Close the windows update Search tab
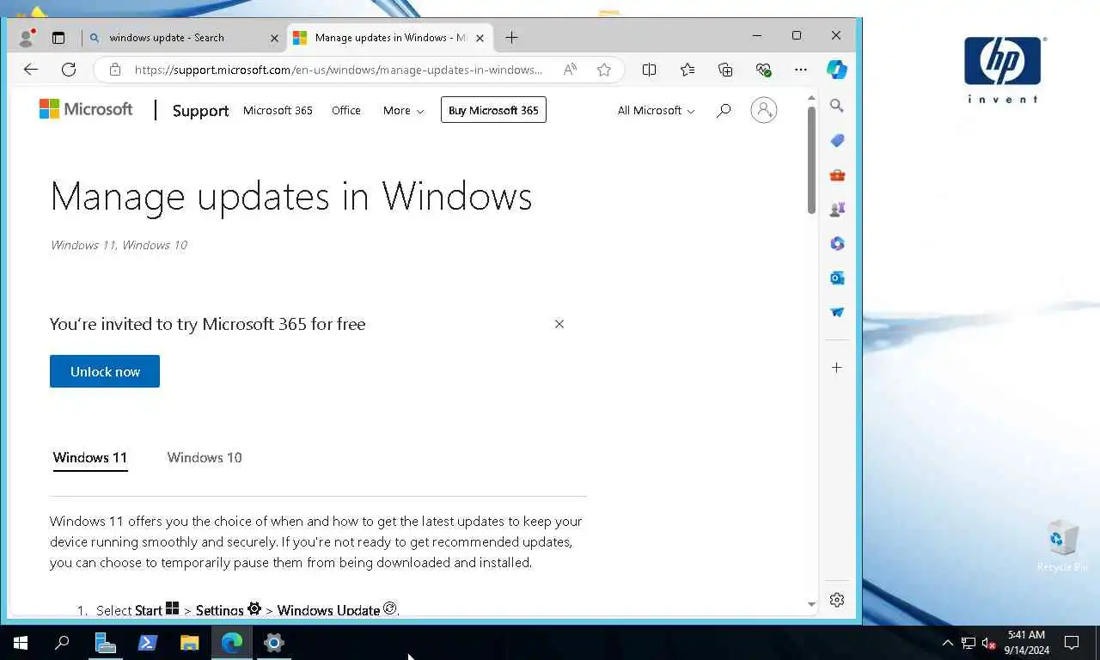 click(x=274, y=38)
